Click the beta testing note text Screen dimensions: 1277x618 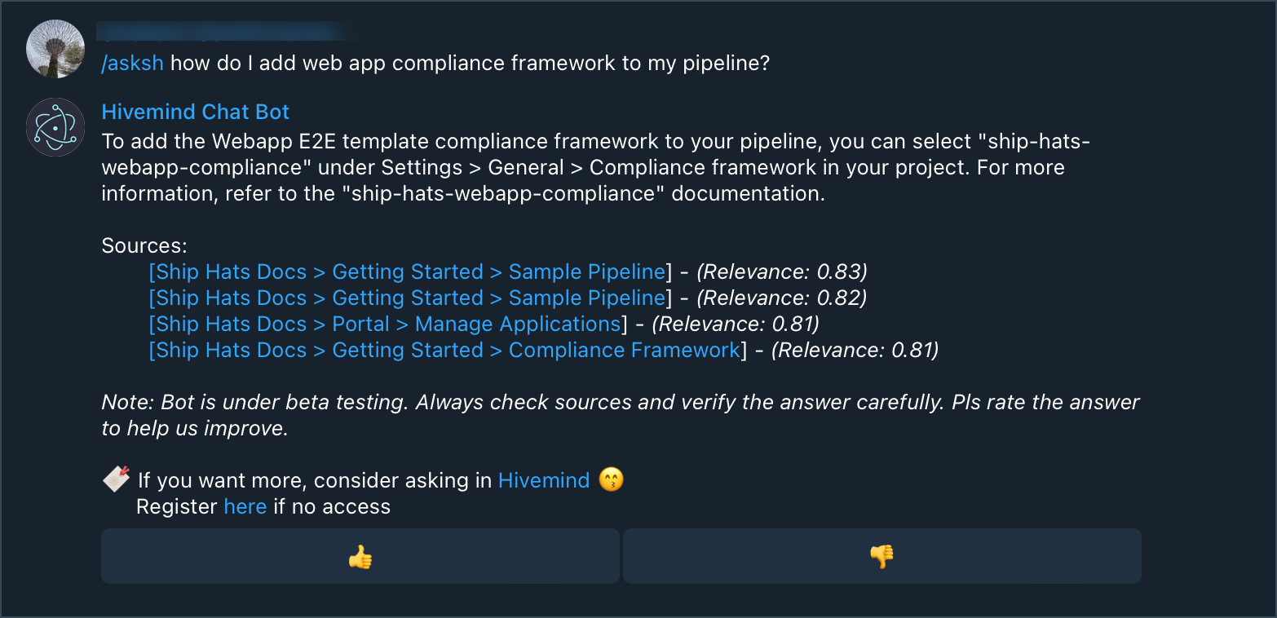(621, 415)
